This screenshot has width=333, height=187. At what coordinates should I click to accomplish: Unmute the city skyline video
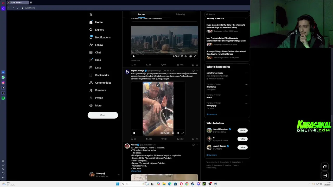coord(186,56)
